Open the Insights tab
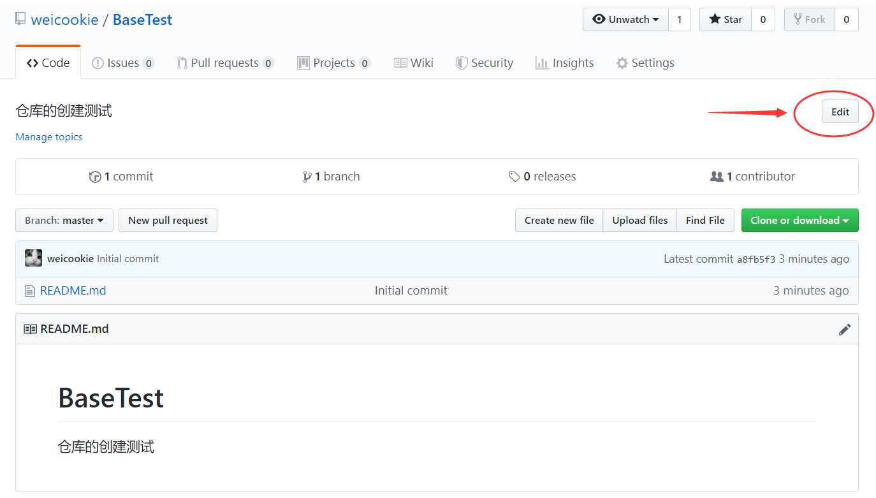 click(x=565, y=63)
